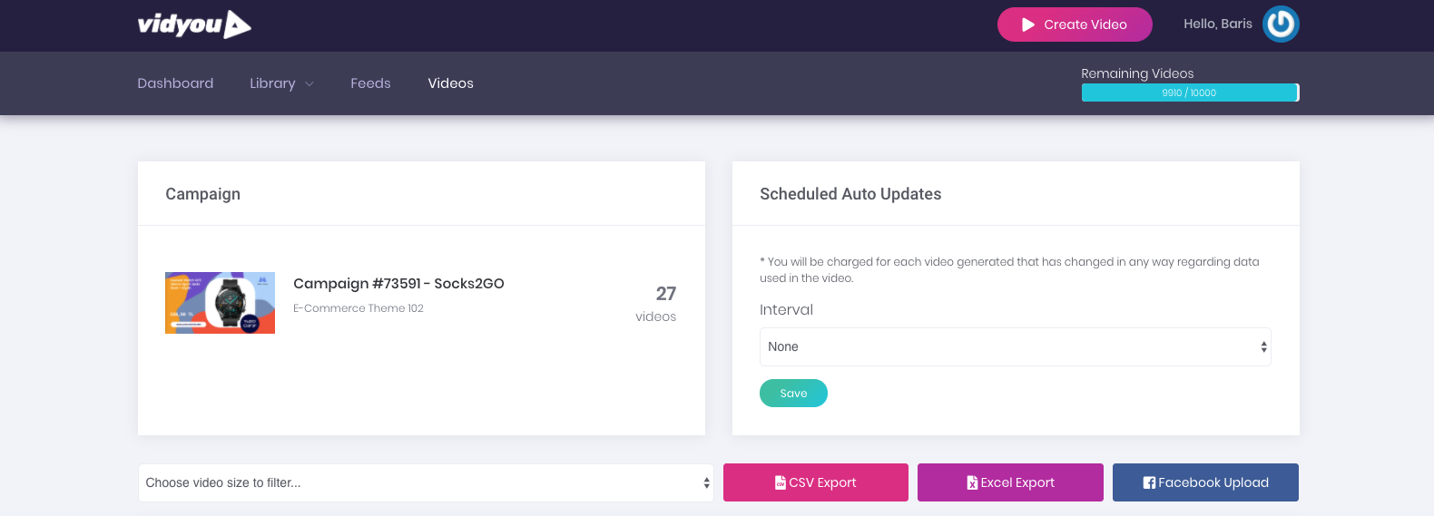Click the Excel file icon
The height and width of the screenshot is (516, 1434).
click(x=972, y=482)
